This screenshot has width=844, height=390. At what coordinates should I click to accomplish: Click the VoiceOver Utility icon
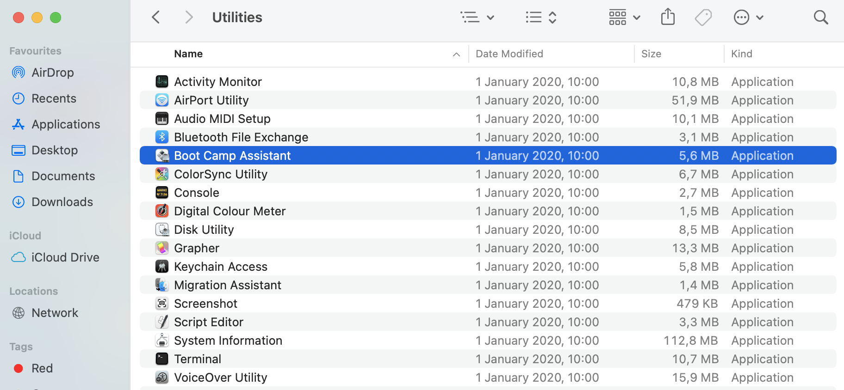point(162,378)
